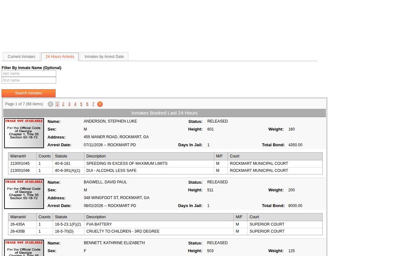Click Anderson's height value 601
The image size is (411, 256).
tap(211, 129)
